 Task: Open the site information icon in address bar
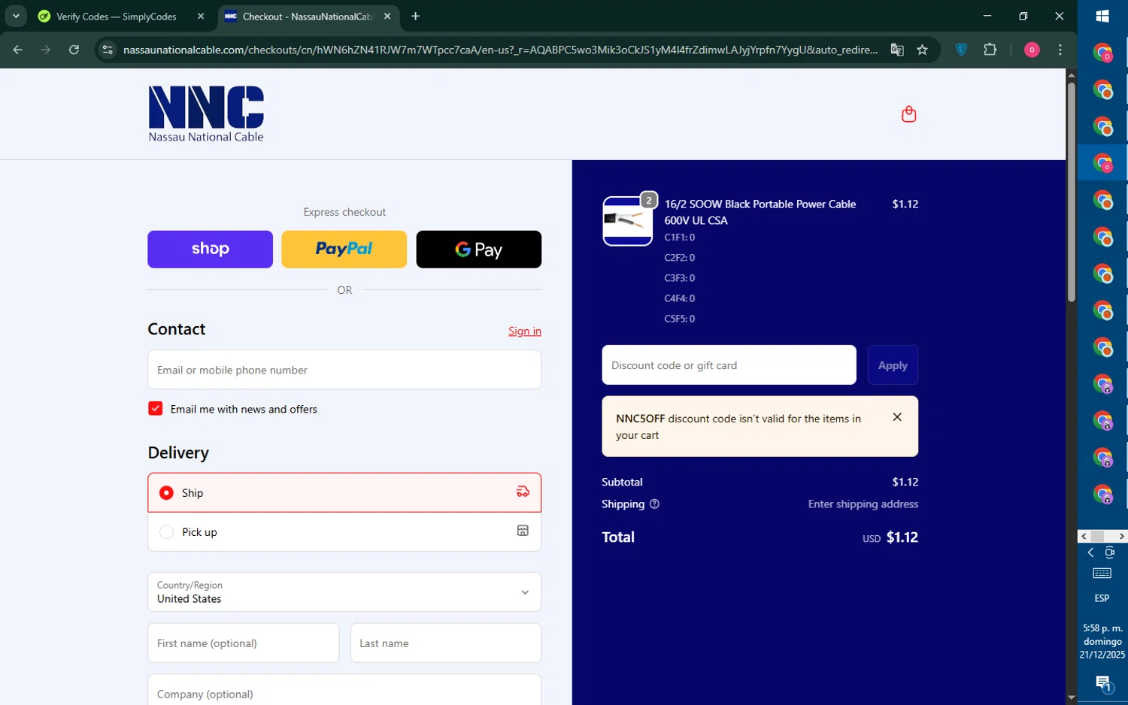(x=108, y=50)
